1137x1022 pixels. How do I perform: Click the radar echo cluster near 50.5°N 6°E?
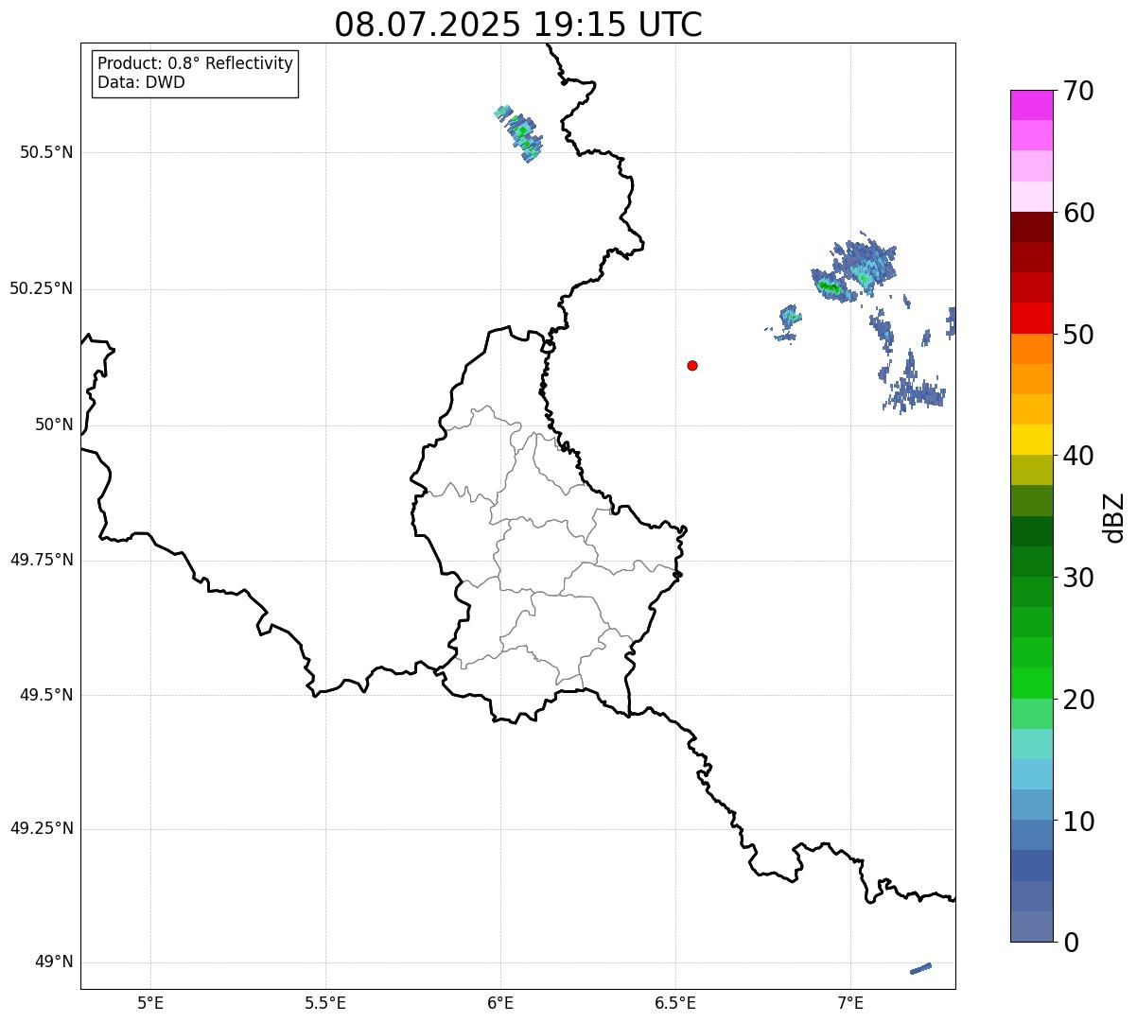[x=519, y=133]
